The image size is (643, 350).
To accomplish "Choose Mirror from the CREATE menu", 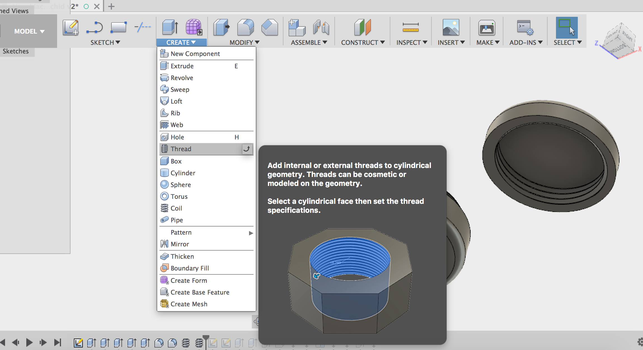I will pos(206,244).
